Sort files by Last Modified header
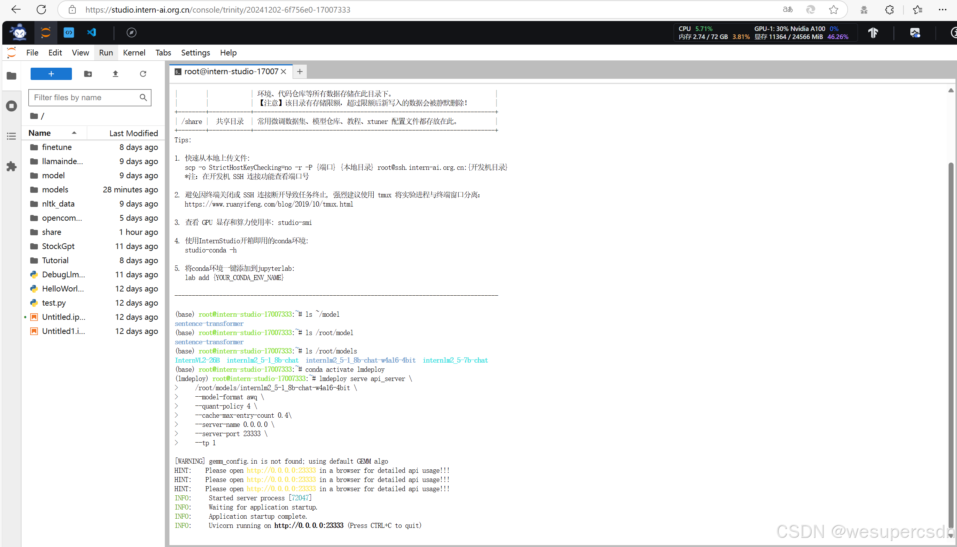957x547 pixels. 133,133
